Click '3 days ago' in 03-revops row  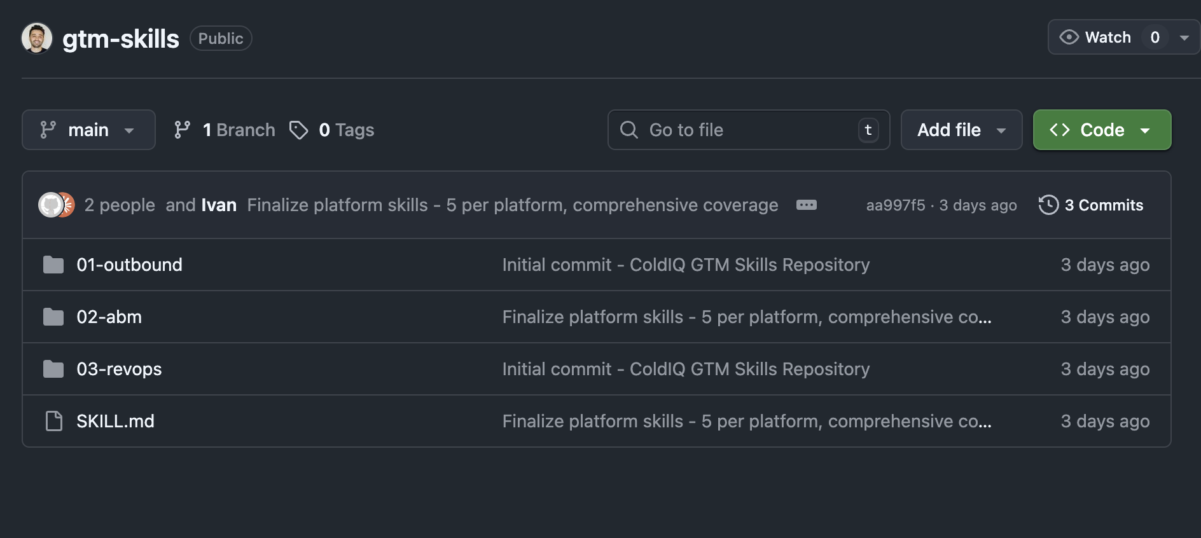click(x=1105, y=369)
